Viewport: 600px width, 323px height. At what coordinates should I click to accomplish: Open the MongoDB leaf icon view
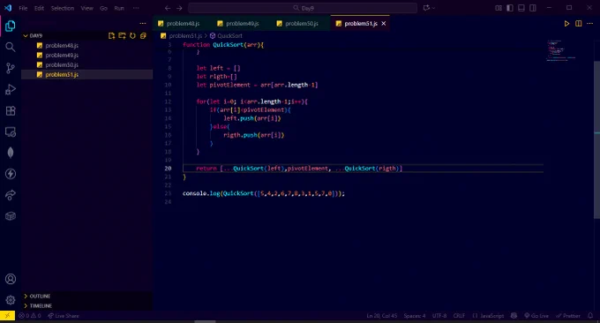pyautogui.click(x=11, y=153)
